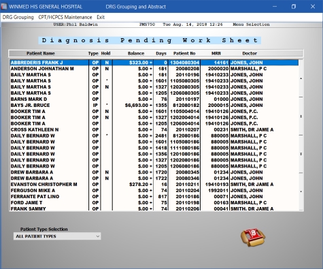Select the FORD JAME T row
Screen dimensions: 323x269
(154, 203)
